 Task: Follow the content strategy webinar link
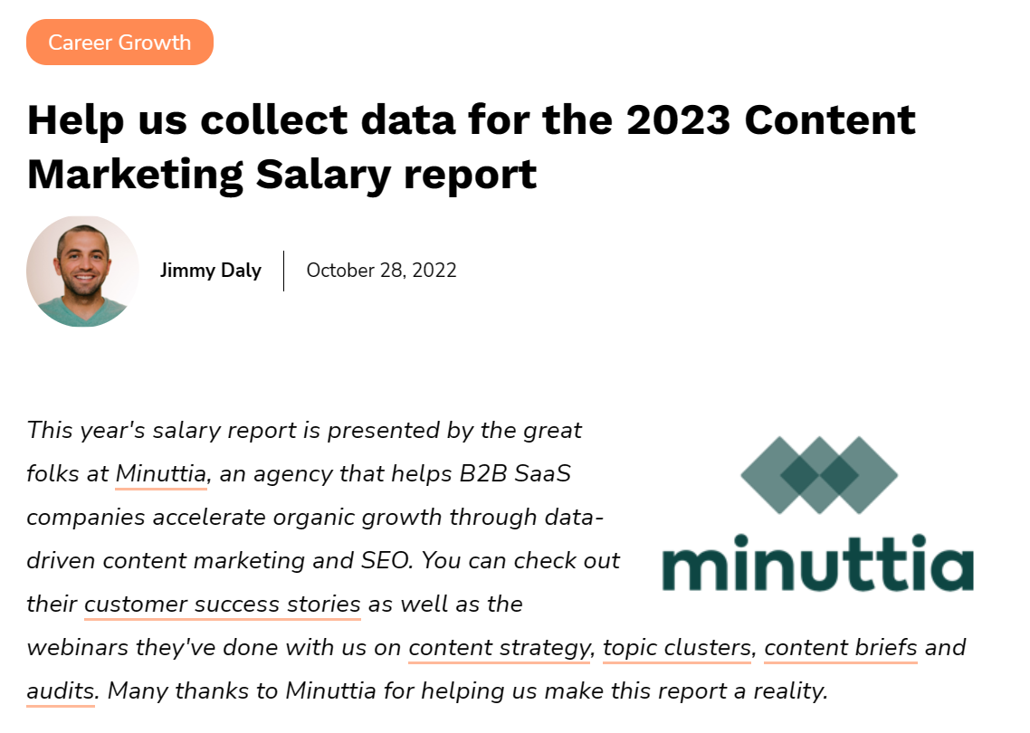(499, 648)
